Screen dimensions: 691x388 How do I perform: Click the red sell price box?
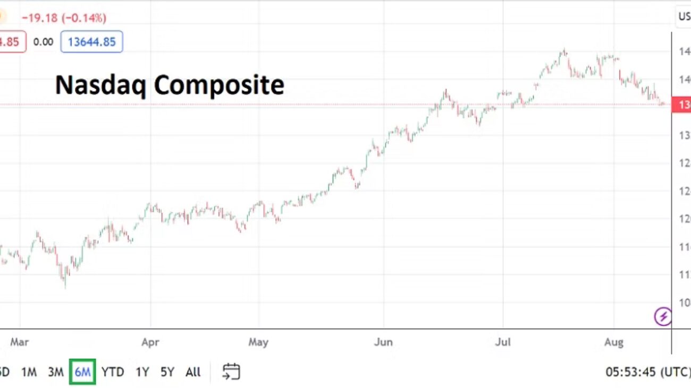pos(12,42)
